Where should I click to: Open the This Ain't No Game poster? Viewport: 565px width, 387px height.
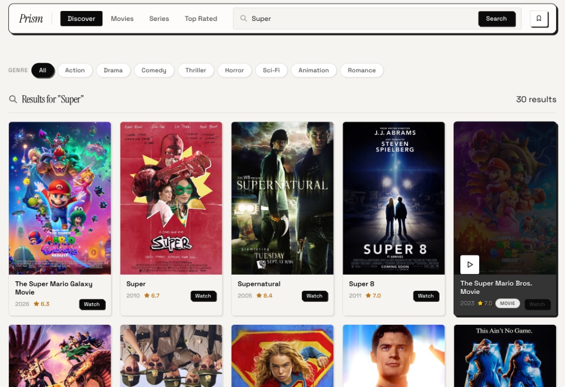click(x=505, y=356)
